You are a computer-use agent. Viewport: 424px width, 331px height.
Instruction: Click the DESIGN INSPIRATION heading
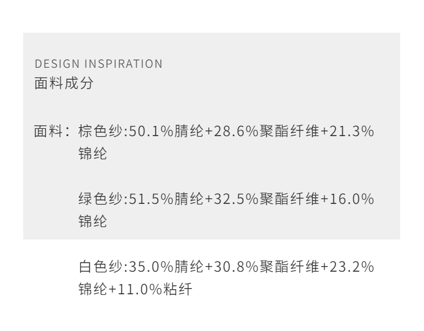point(98,64)
